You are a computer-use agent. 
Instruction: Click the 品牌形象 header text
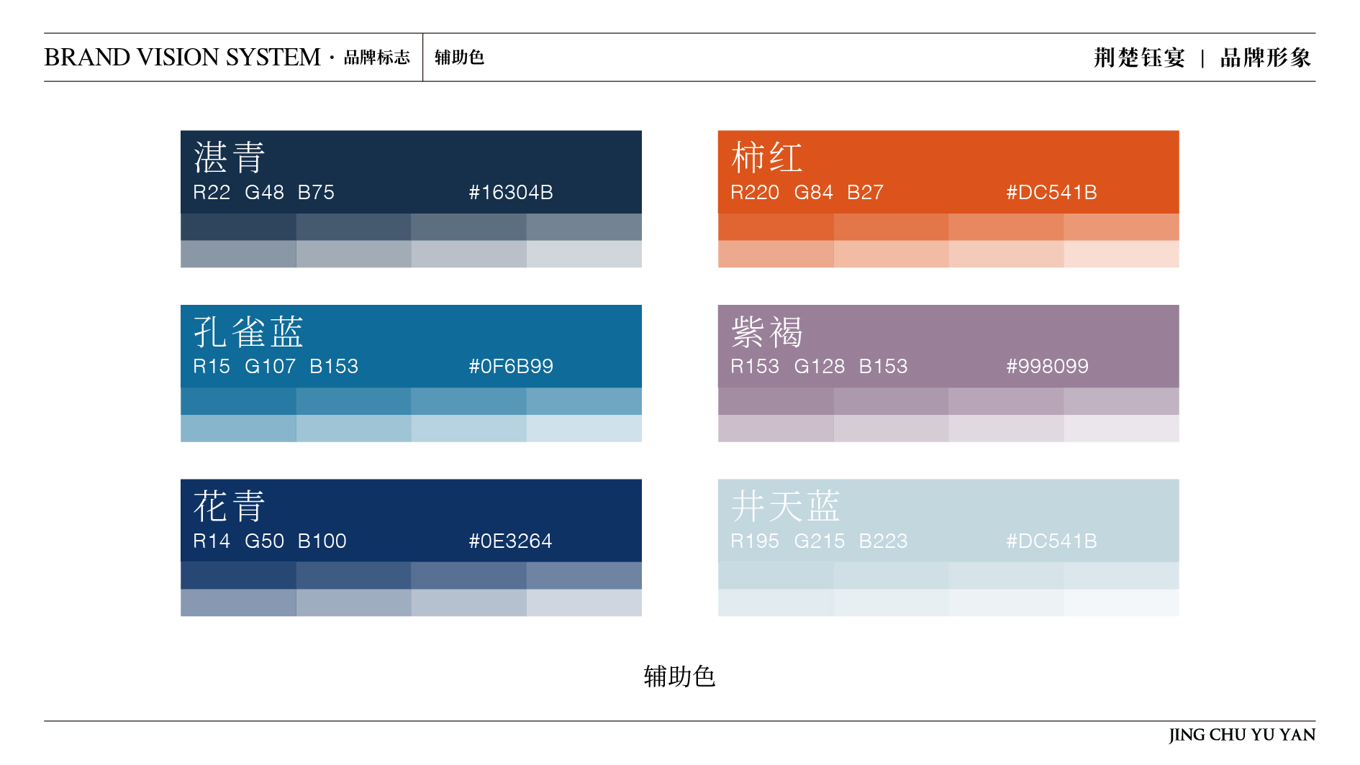click(1266, 58)
